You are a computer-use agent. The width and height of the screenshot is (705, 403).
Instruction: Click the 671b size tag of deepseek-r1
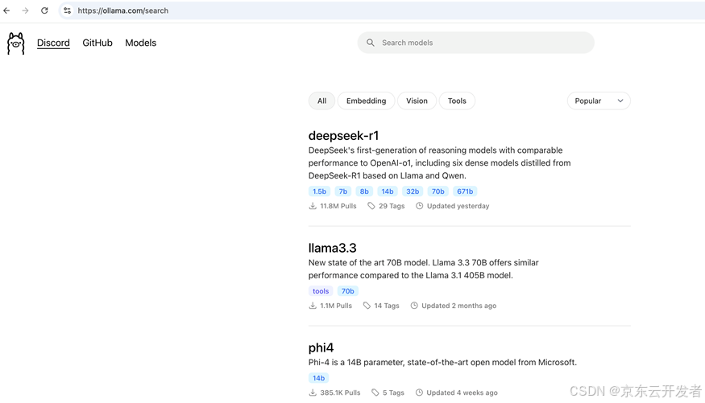pyautogui.click(x=465, y=191)
